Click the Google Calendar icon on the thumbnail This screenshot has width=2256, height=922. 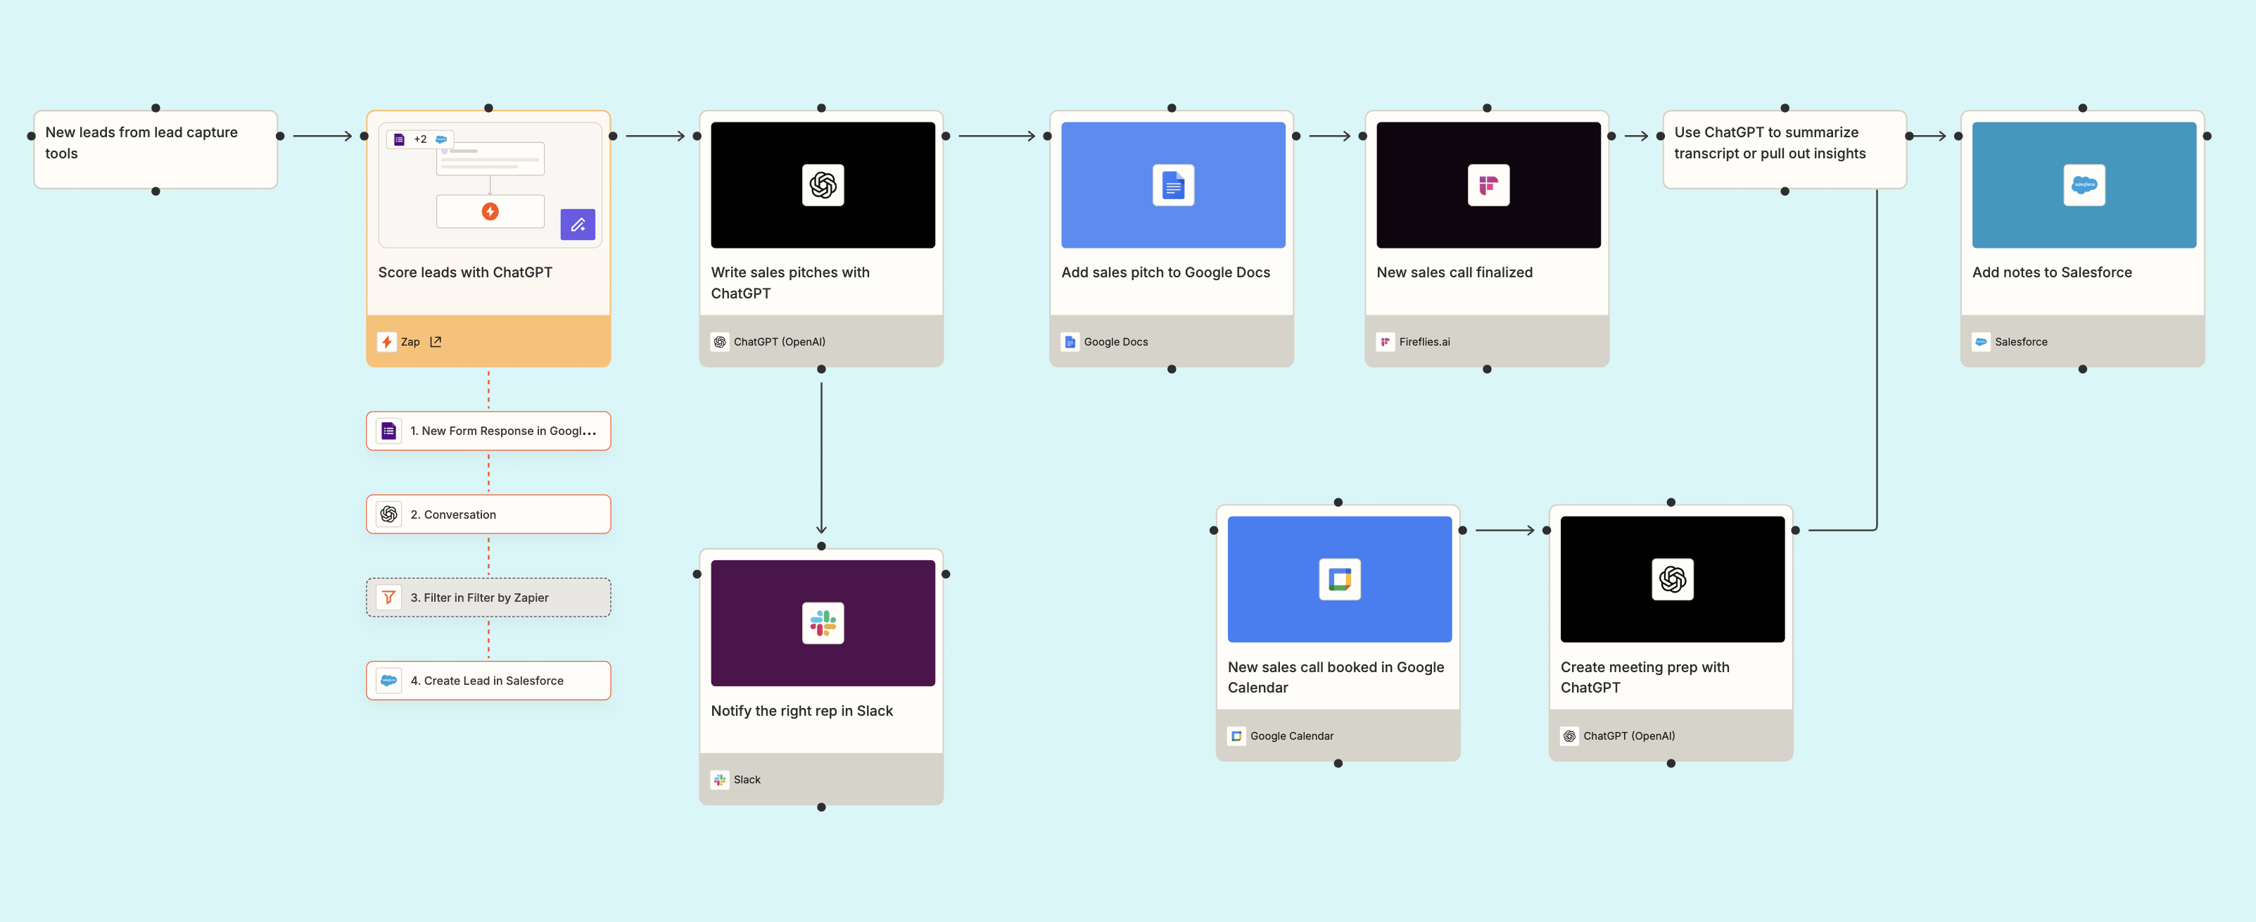click(x=1339, y=579)
